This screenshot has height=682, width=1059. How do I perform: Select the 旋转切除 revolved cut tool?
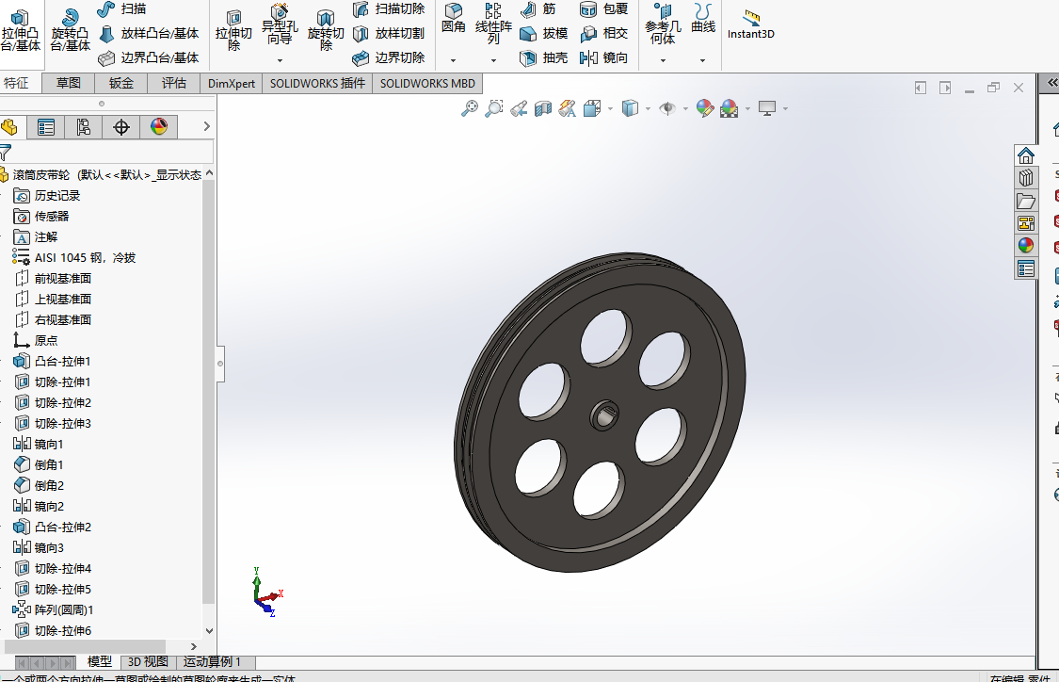pos(326,31)
